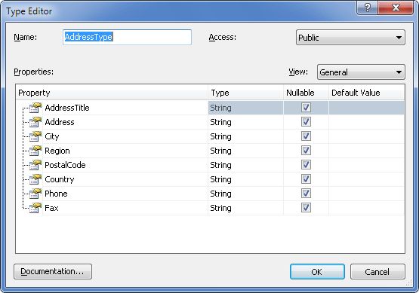The height and width of the screenshot is (293, 419).
Task: Click the String type cell for Region
Action: tap(245, 151)
